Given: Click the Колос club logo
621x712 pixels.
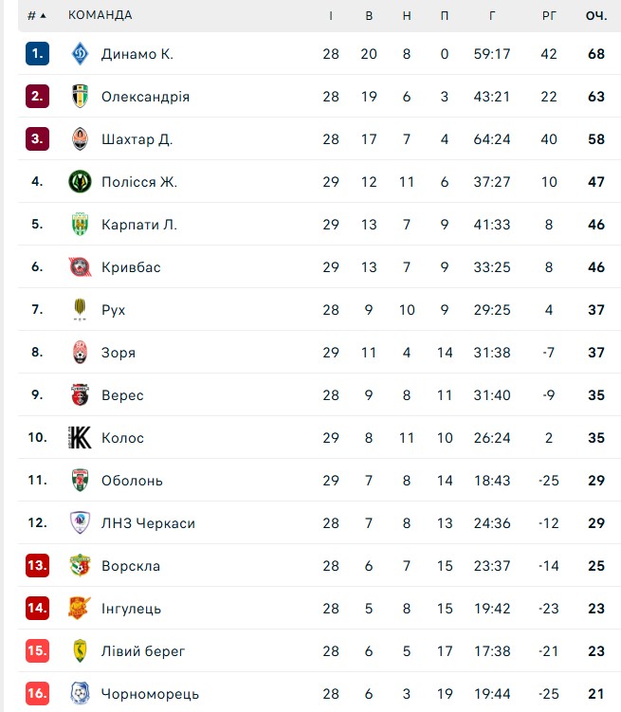Looking at the screenshot, I should pos(81,438).
